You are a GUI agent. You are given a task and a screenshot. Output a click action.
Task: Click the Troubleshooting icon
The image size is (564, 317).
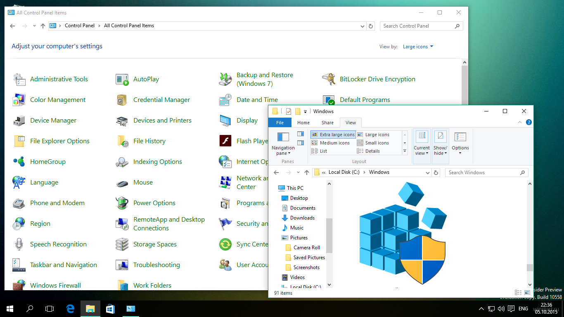click(122, 265)
